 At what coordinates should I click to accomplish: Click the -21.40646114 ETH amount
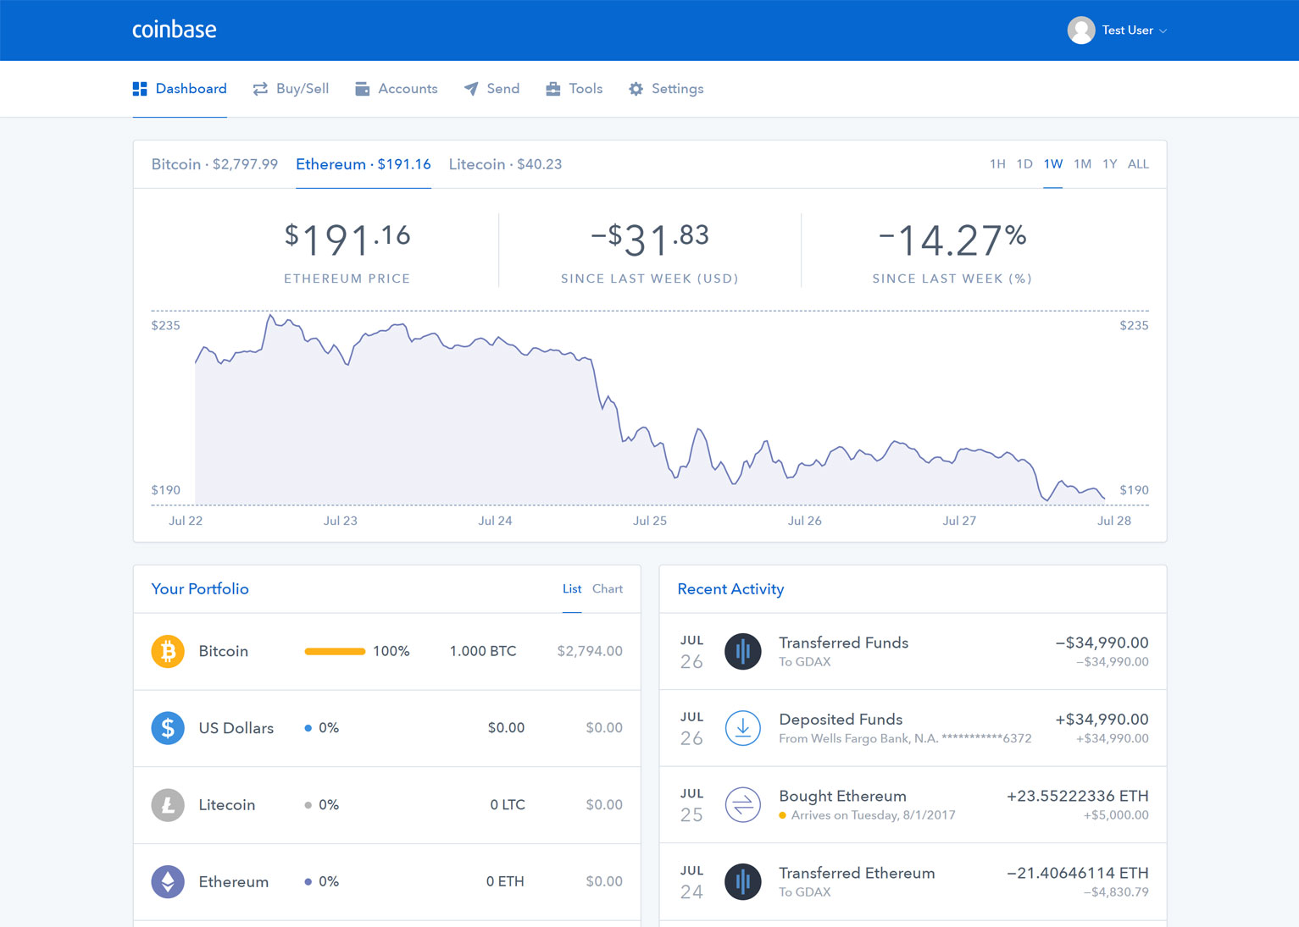click(x=1078, y=873)
